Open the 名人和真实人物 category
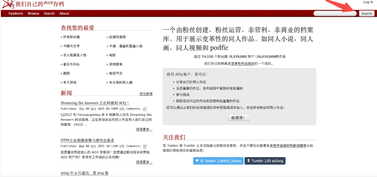The height and width of the screenshot is (177, 377). coord(75,55)
